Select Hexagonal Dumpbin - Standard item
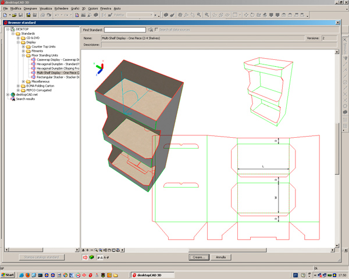The image size is (349, 279). 58,64
